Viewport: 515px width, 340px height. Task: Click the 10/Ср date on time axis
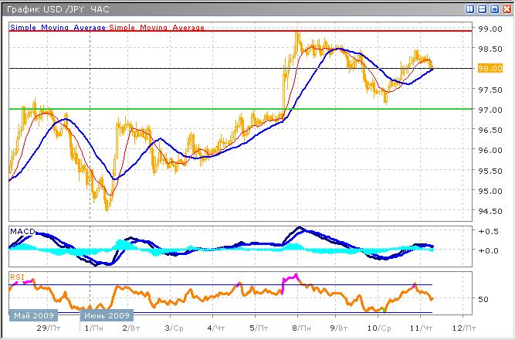pos(378,328)
